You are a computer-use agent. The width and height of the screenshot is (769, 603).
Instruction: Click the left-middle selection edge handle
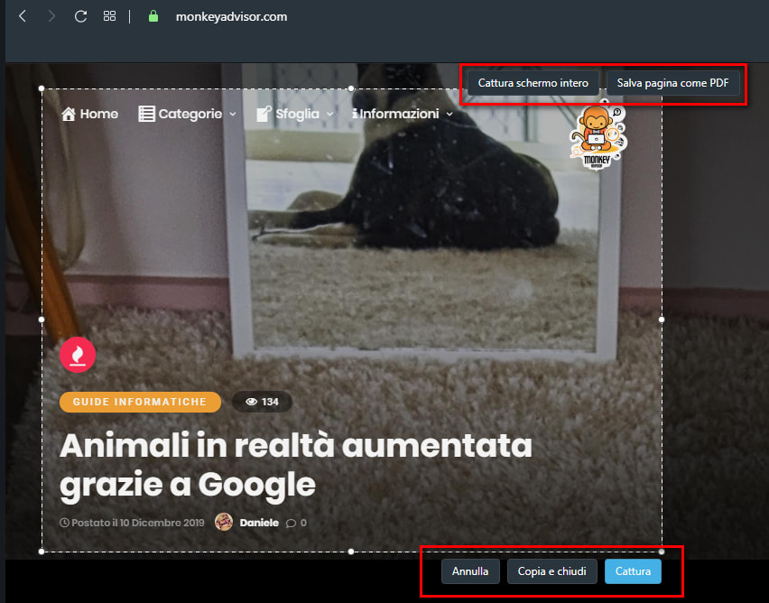click(42, 320)
